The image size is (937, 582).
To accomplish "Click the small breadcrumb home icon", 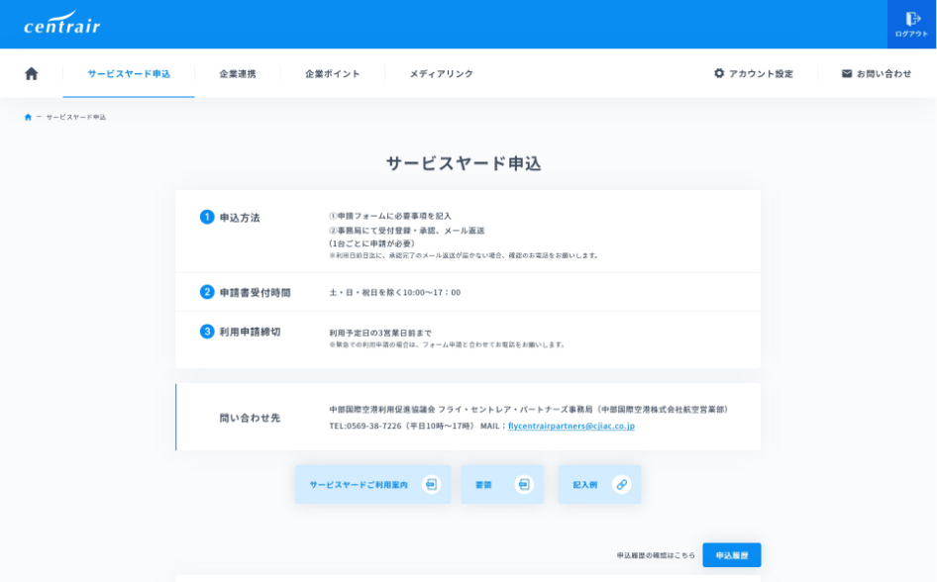I will 28,117.
